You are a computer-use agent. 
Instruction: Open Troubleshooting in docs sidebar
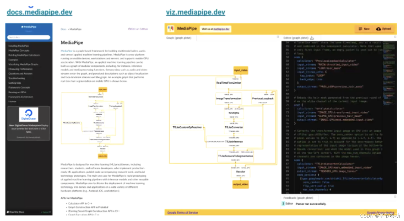click(x=17, y=78)
